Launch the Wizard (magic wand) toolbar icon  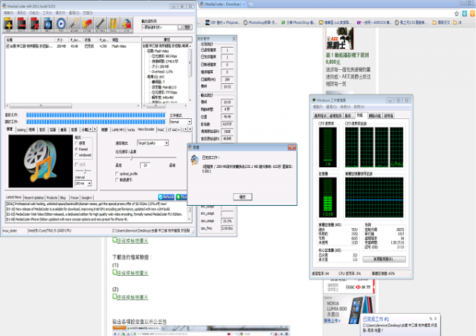[x=74, y=25]
